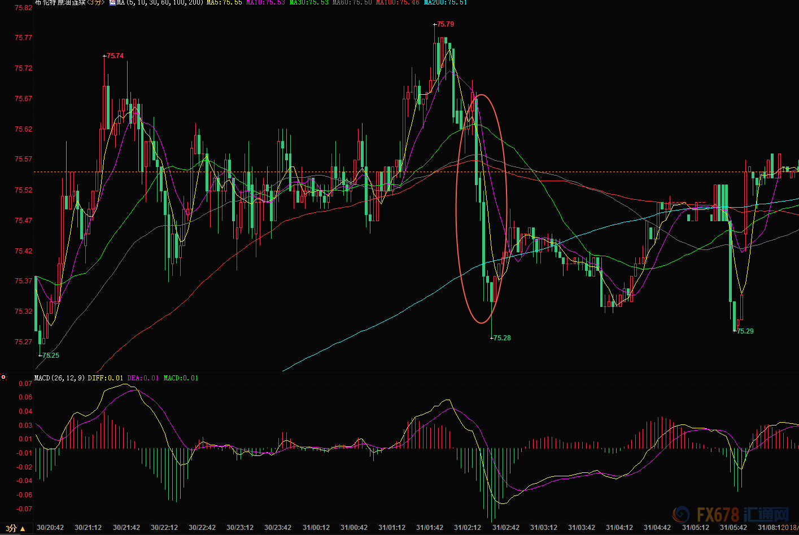
Task: Click the 31/02:12 time axis label
Action: pyautogui.click(x=468, y=528)
